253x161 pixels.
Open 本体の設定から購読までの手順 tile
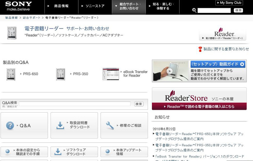point(24,152)
